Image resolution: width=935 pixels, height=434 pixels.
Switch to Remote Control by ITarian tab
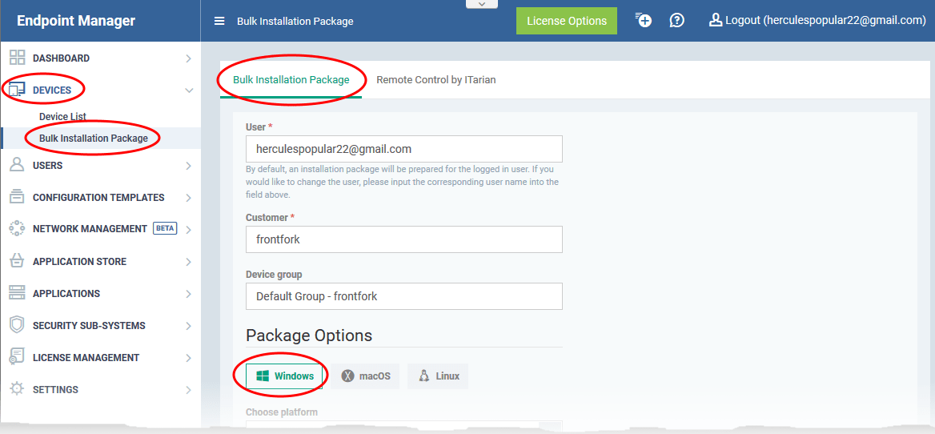tap(436, 79)
